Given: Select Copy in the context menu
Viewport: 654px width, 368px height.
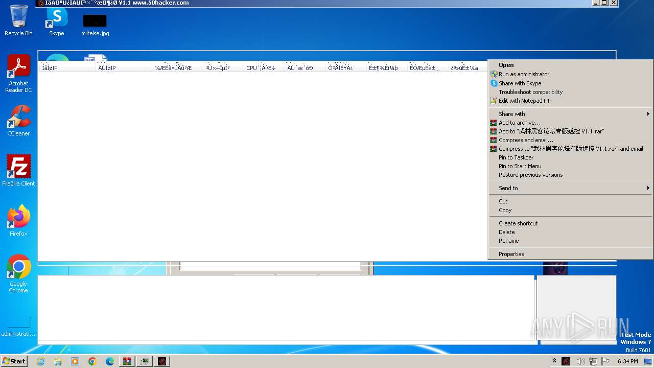Looking at the screenshot, I should coord(570,210).
